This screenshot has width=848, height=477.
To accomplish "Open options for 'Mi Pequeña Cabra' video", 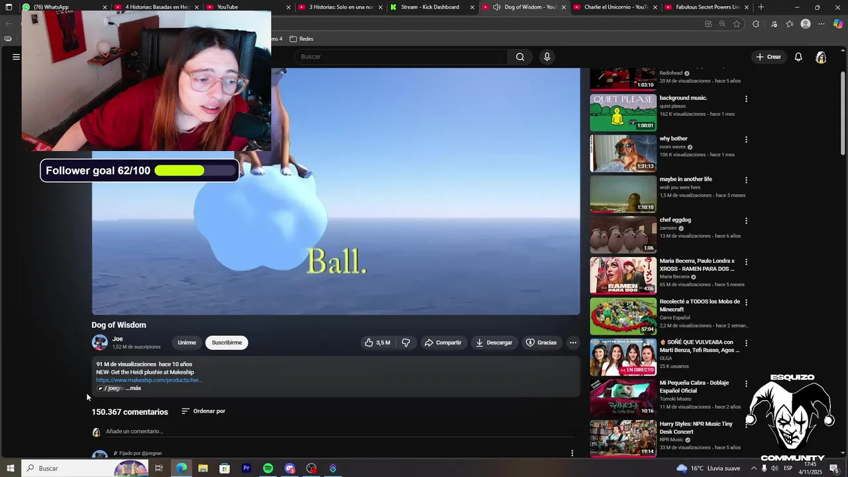I will 746,384.
